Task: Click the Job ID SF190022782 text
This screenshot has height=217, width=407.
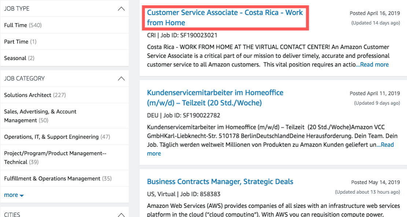Action: point(192,115)
